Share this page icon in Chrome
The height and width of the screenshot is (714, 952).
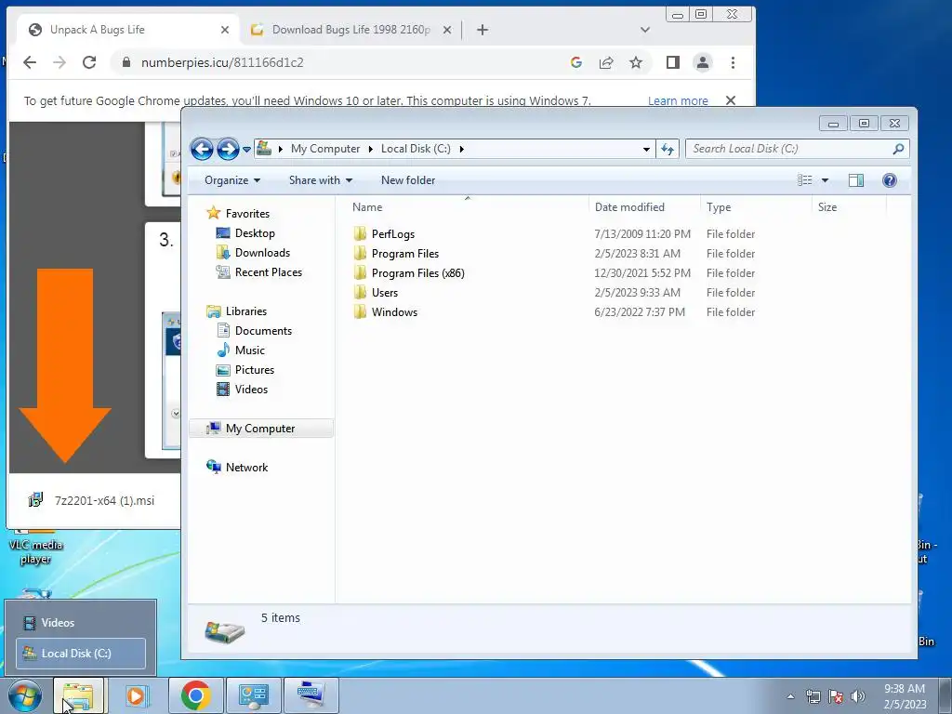tap(606, 62)
